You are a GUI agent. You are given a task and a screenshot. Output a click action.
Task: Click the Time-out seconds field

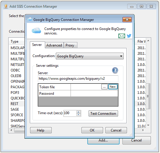pos(70,113)
